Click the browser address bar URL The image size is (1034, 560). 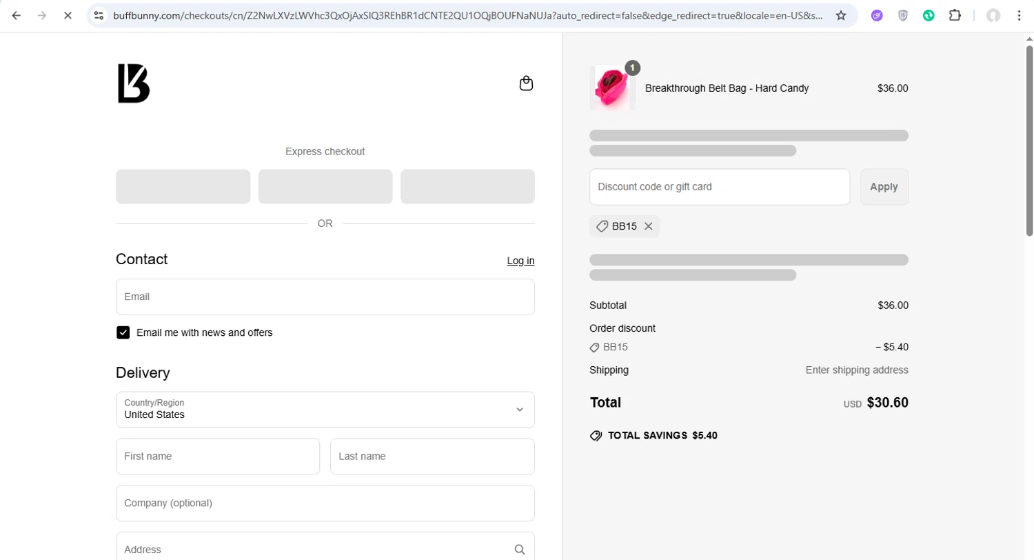(x=467, y=15)
